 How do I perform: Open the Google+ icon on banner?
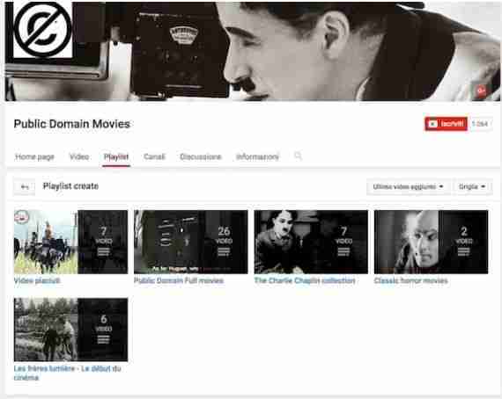tap(481, 91)
